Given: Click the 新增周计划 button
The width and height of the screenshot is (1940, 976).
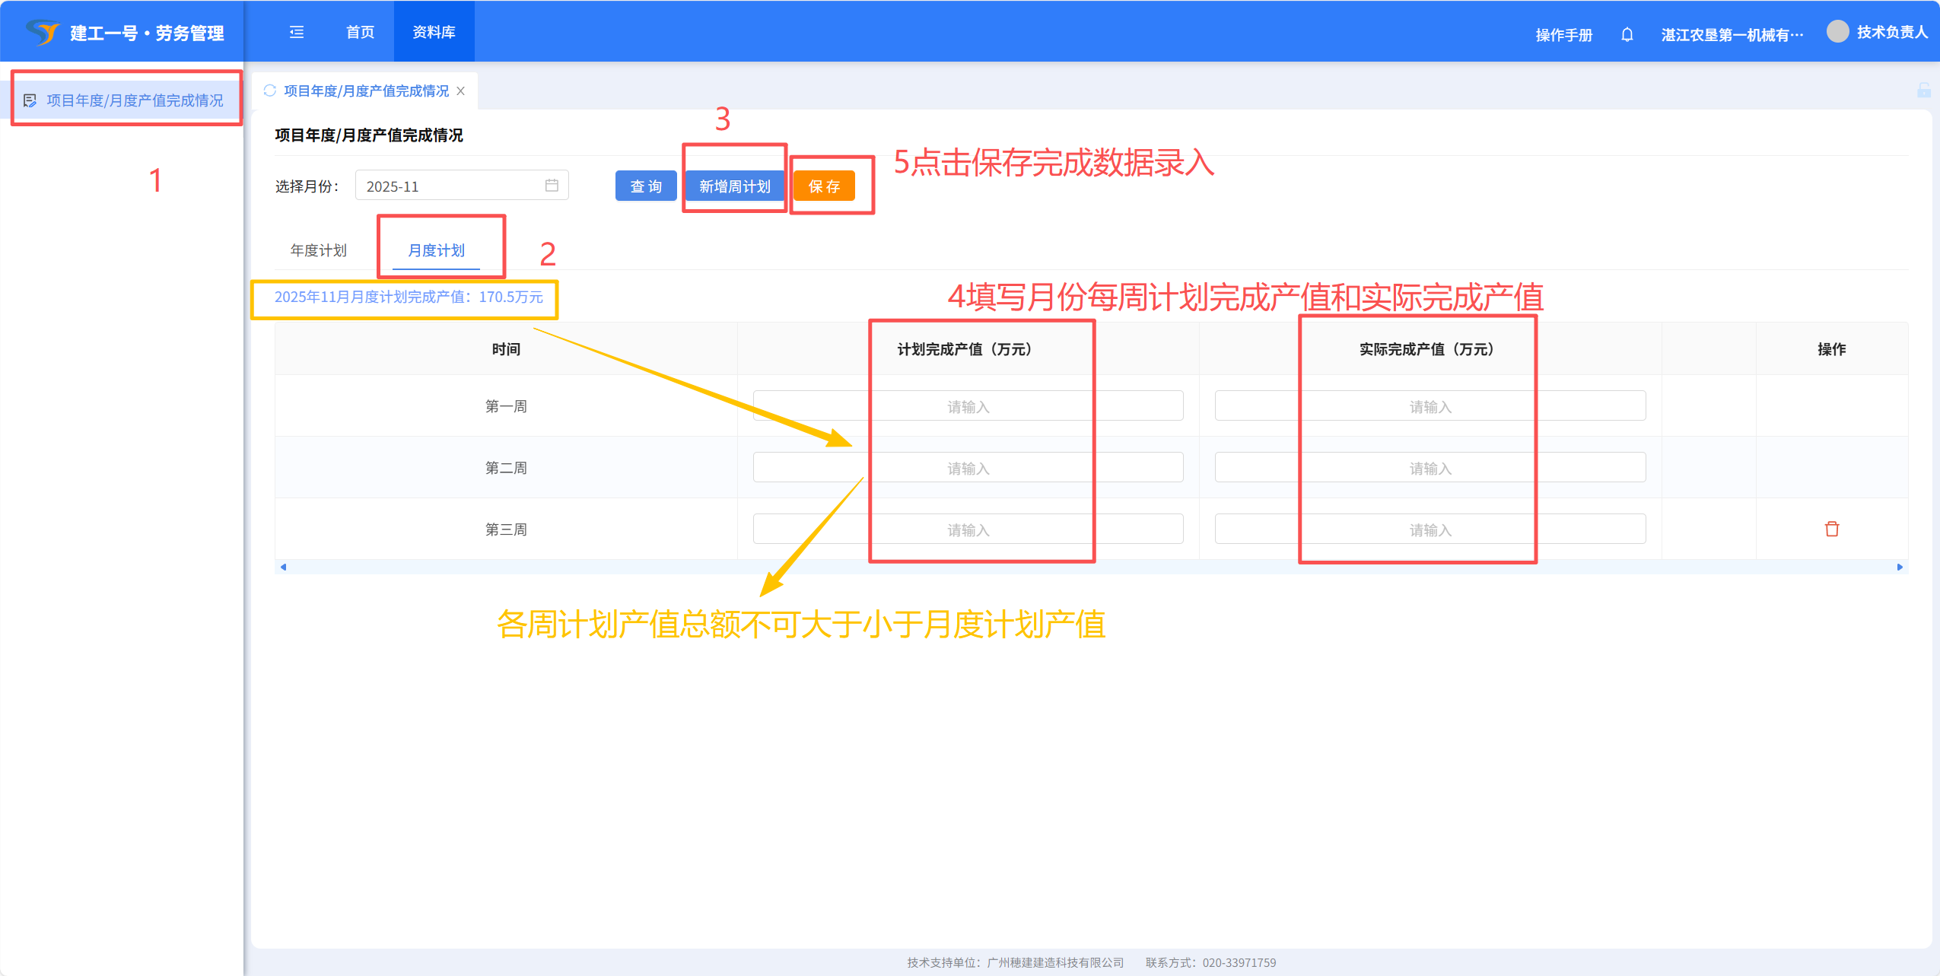Looking at the screenshot, I should [734, 186].
